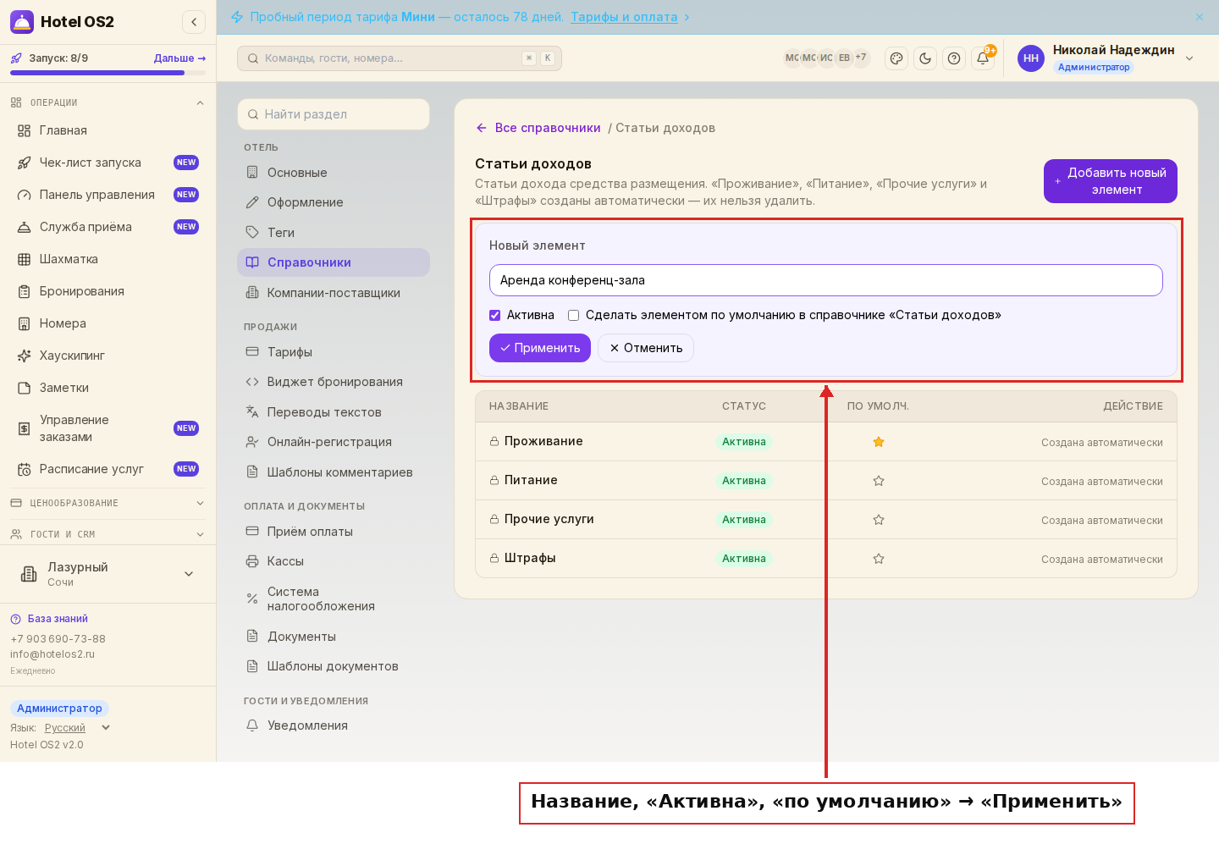This screenshot has width=1219, height=844.
Task: Open the Тарифы и оплата link
Action: click(x=624, y=17)
